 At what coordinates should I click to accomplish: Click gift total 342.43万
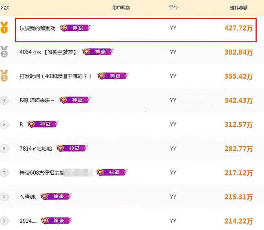239,101
